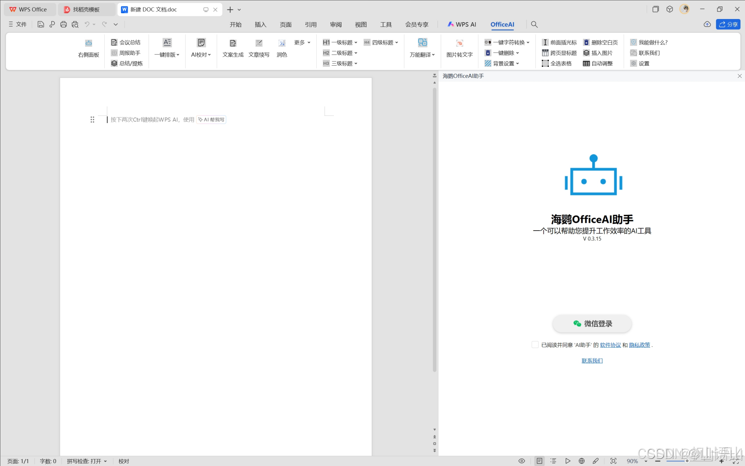This screenshot has height=466, width=745.
Task: Toggle focus mode frame icon
Action: pos(613,461)
